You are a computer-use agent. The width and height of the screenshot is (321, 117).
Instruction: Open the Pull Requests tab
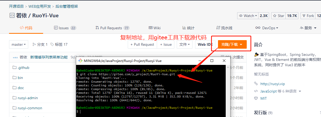click(113, 28)
